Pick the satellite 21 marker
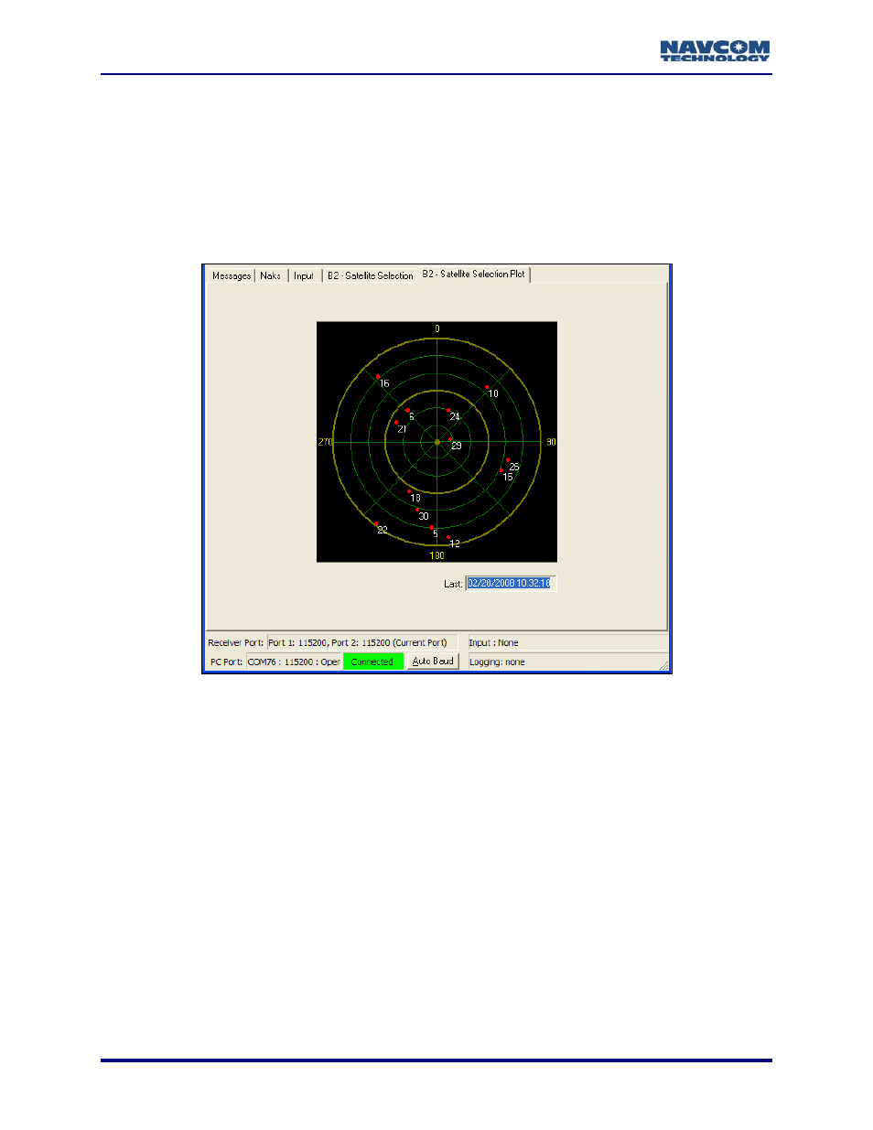 point(396,423)
